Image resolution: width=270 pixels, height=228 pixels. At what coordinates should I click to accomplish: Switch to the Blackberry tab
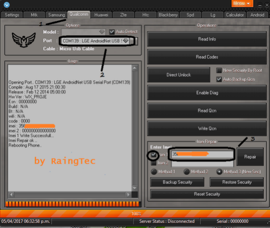point(168,15)
